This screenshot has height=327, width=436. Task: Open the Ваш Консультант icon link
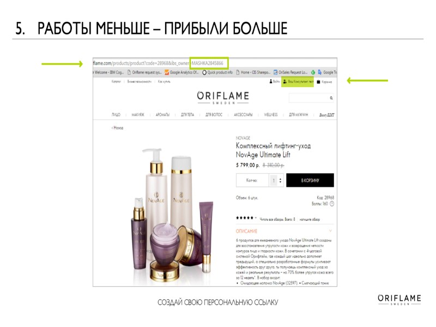tap(284, 82)
